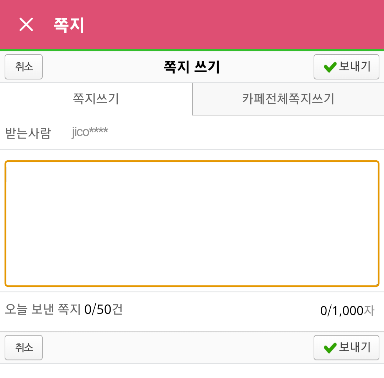Click the 받는사람 label
Screen dimensions: 384x378
click(28, 133)
